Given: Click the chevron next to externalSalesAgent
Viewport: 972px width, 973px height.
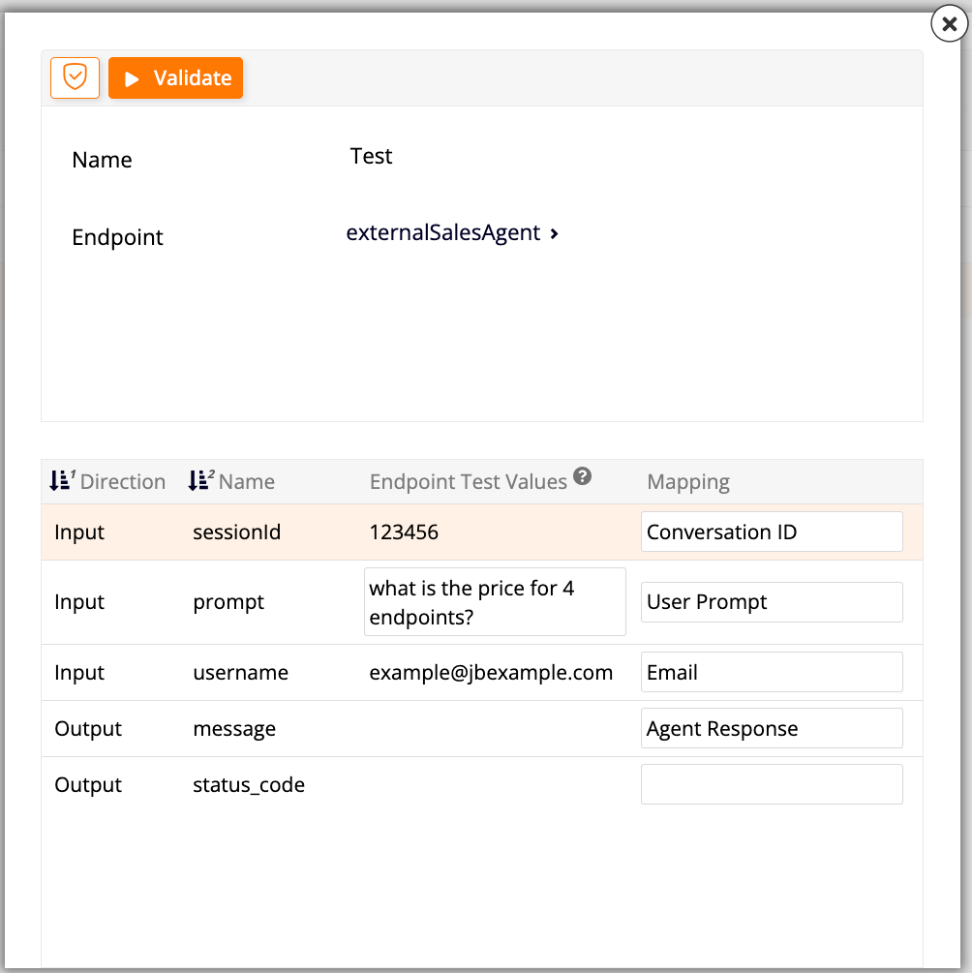Looking at the screenshot, I should 555,233.
